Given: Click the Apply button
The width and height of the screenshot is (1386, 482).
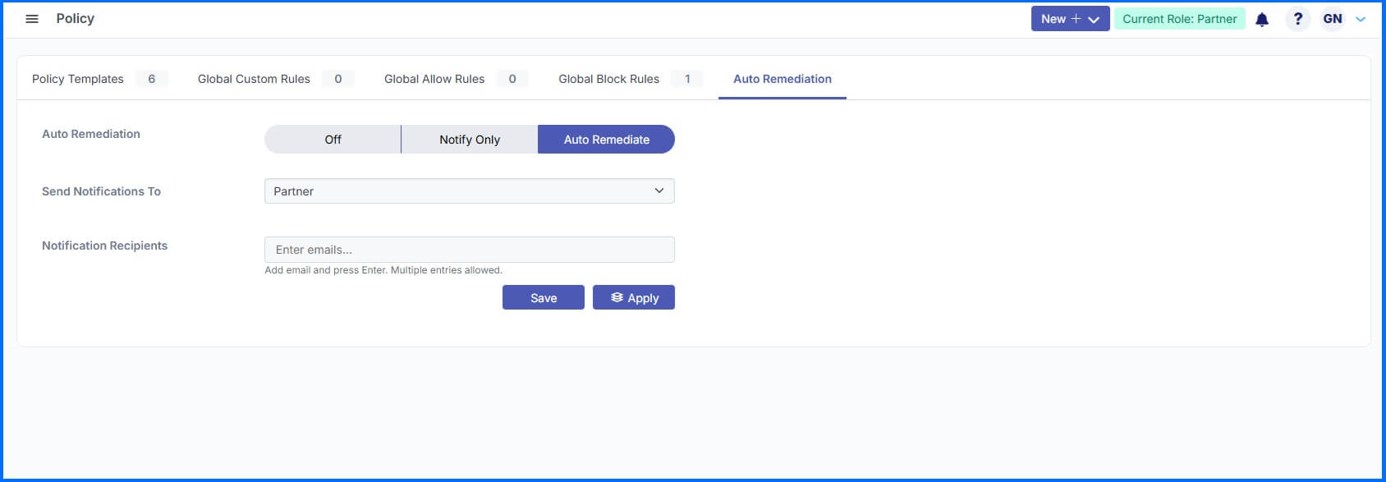Looking at the screenshot, I should click(634, 297).
